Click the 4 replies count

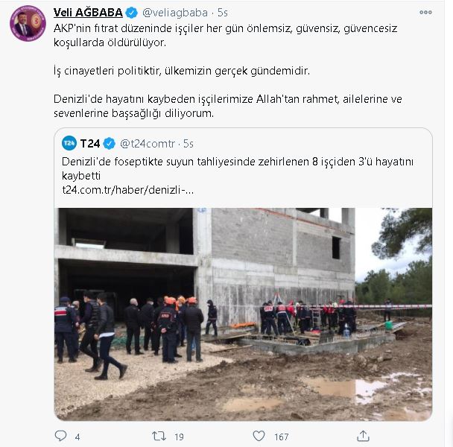point(77,437)
